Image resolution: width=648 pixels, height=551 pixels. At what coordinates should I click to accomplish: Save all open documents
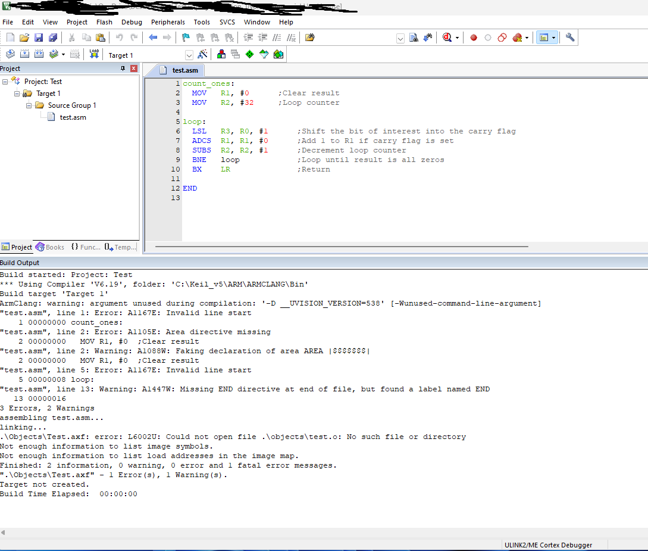coord(53,37)
